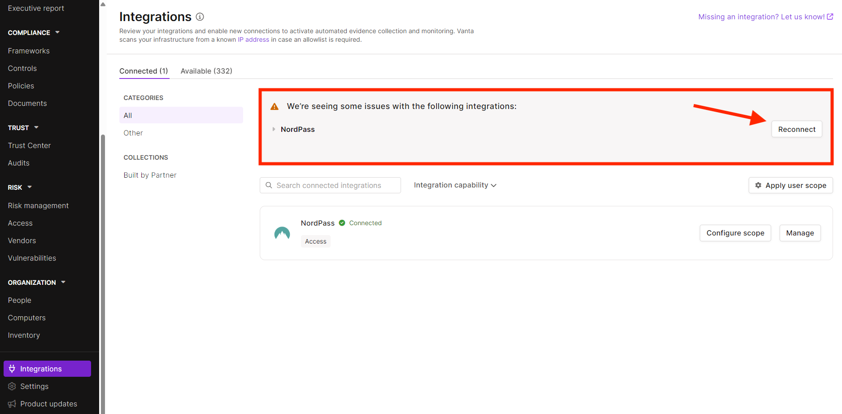Click the gear icon in Apply user scope
Screen dimensions: 842x414
758,185
